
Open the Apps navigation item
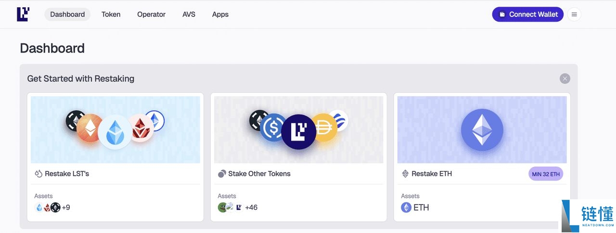tap(220, 14)
